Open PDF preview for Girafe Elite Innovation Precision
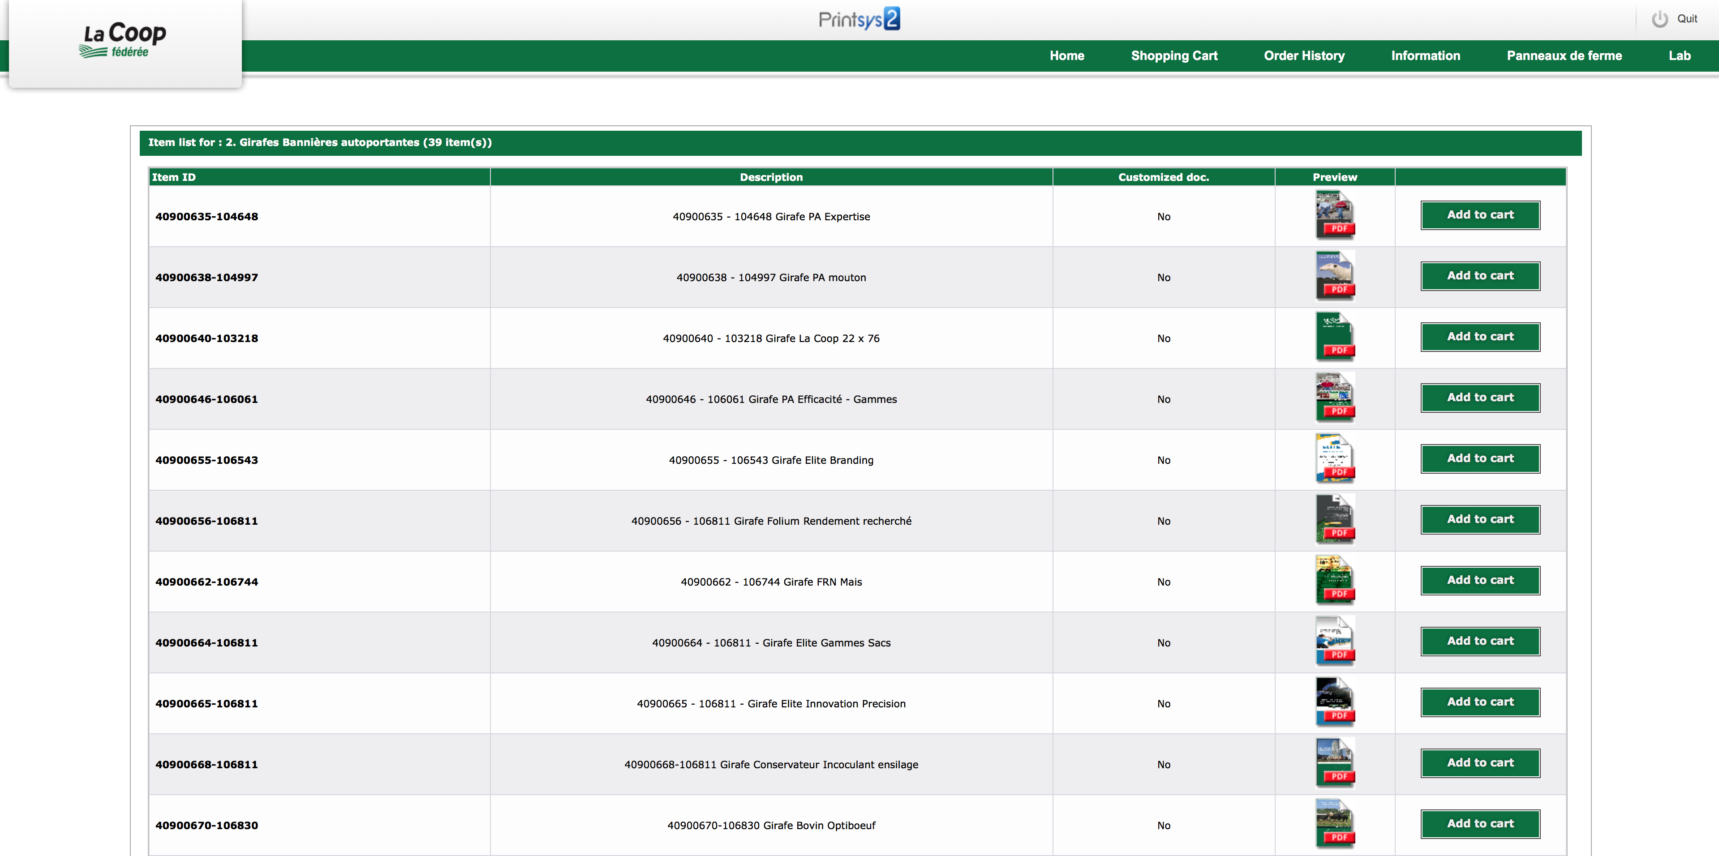 (1335, 702)
